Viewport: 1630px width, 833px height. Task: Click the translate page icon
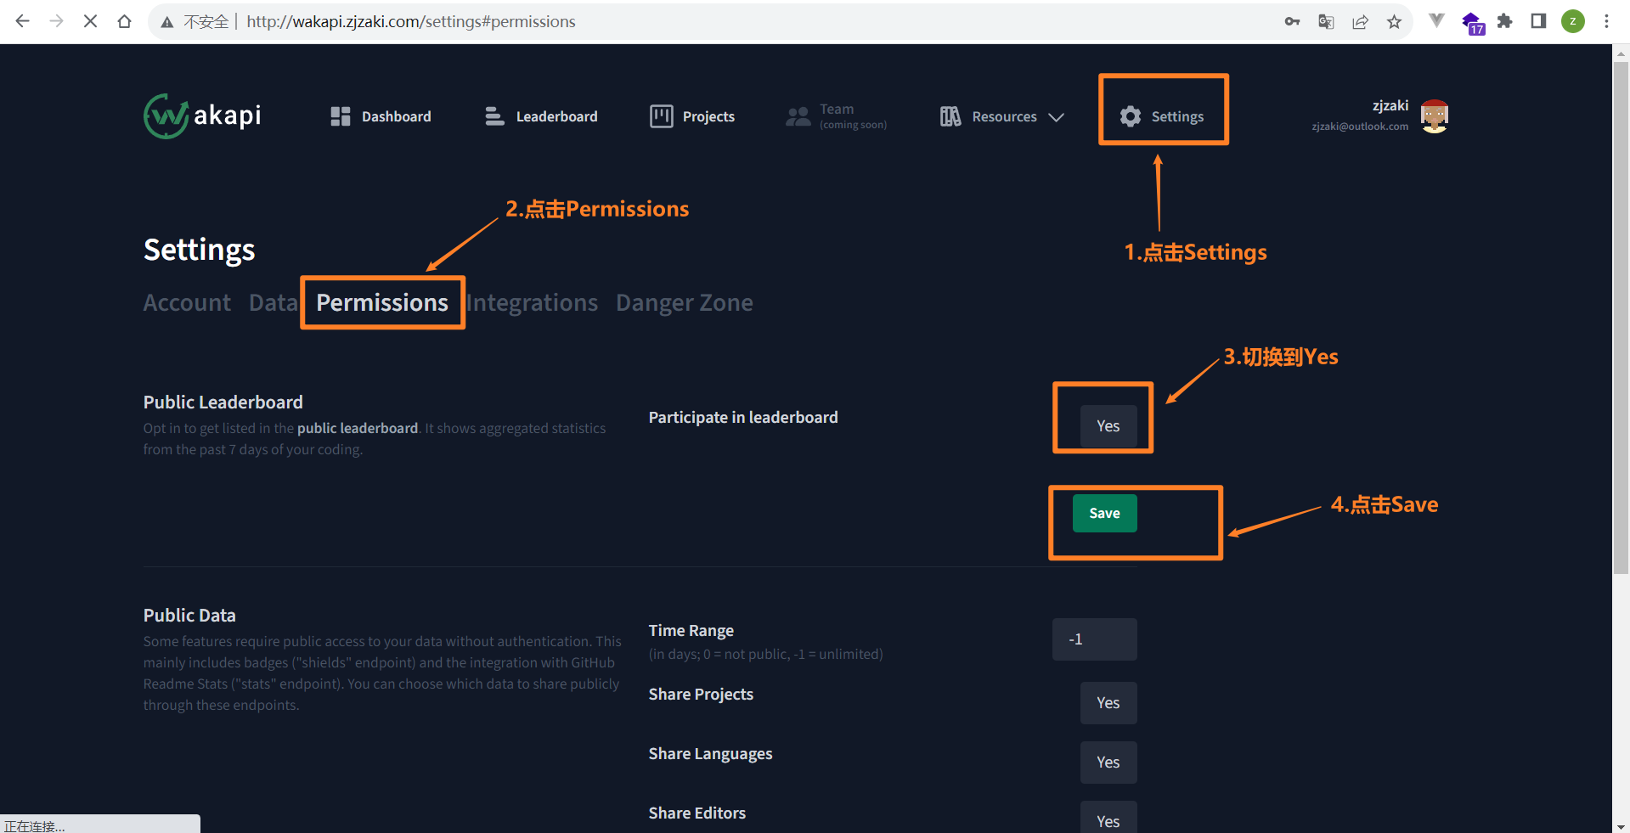pyautogui.click(x=1326, y=21)
